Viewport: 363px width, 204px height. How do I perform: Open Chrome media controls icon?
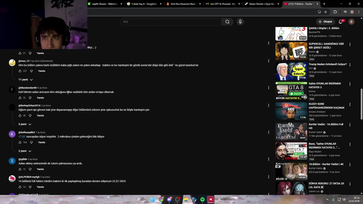(345, 12)
